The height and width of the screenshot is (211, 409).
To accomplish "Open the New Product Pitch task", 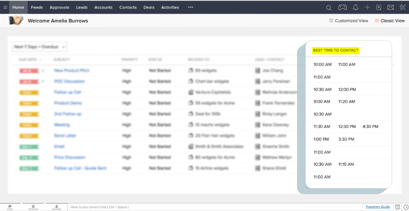I will click(x=72, y=70).
